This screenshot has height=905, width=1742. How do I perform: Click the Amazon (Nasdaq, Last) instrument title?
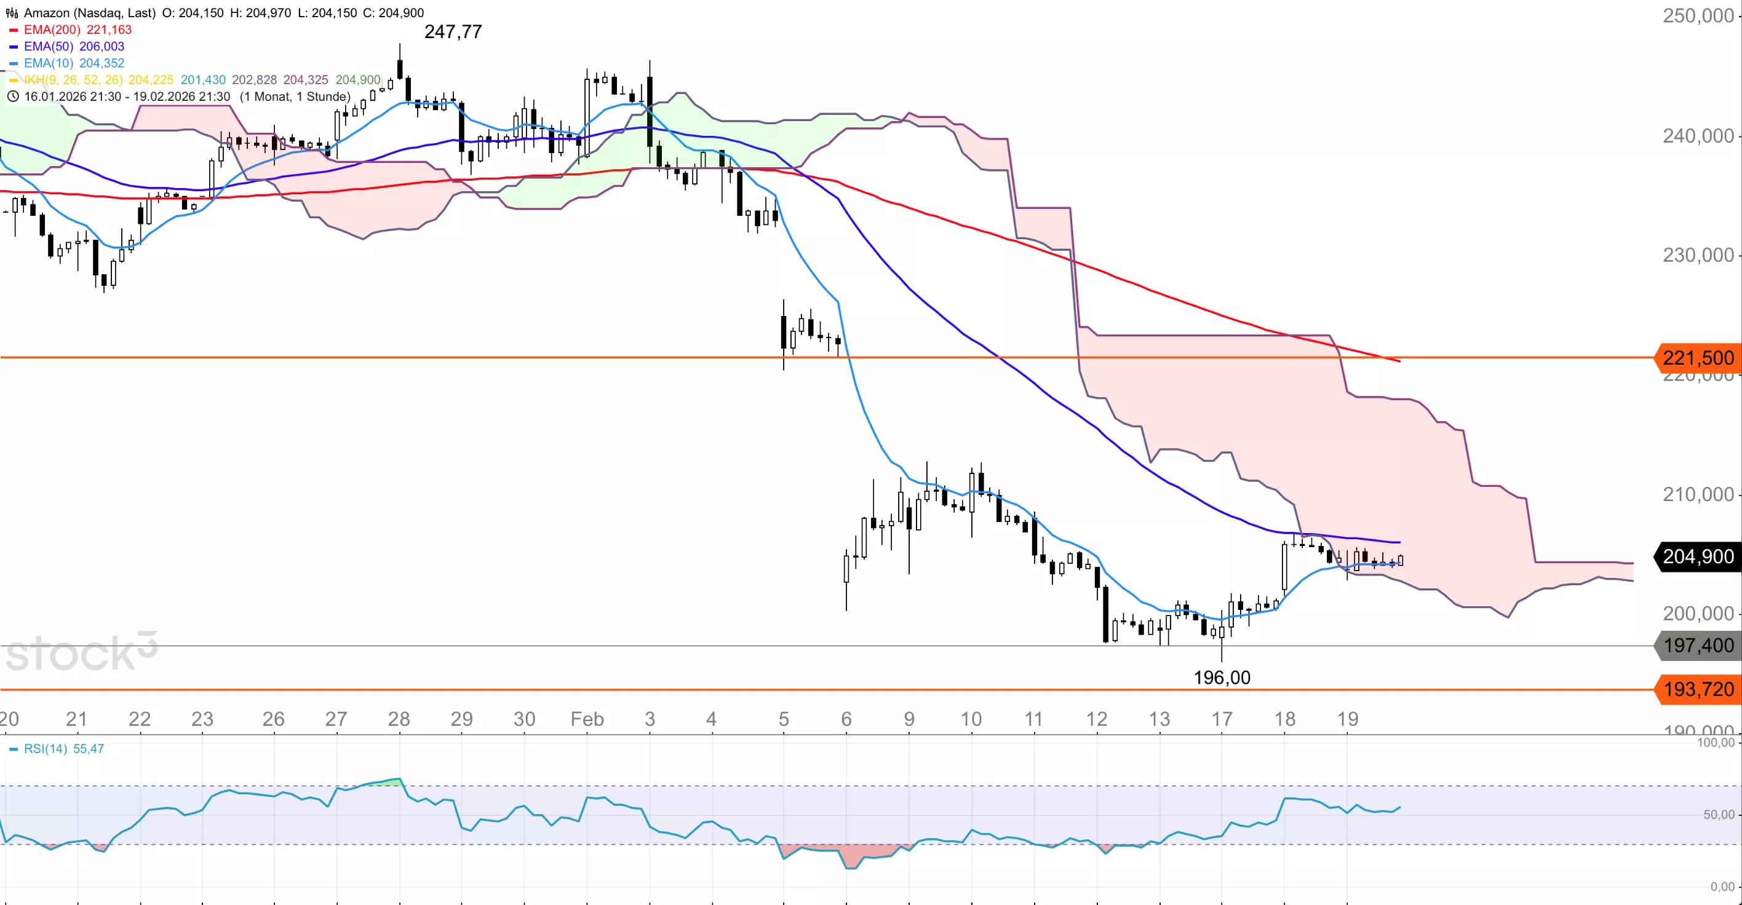point(89,13)
